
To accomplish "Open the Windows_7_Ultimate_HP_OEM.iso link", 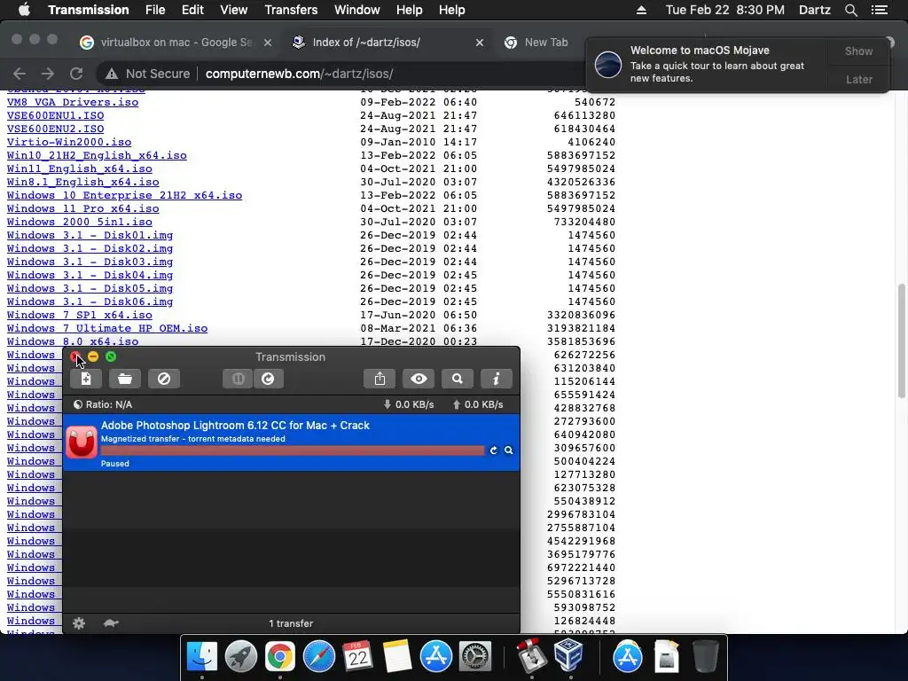I will pyautogui.click(x=107, y=328).
